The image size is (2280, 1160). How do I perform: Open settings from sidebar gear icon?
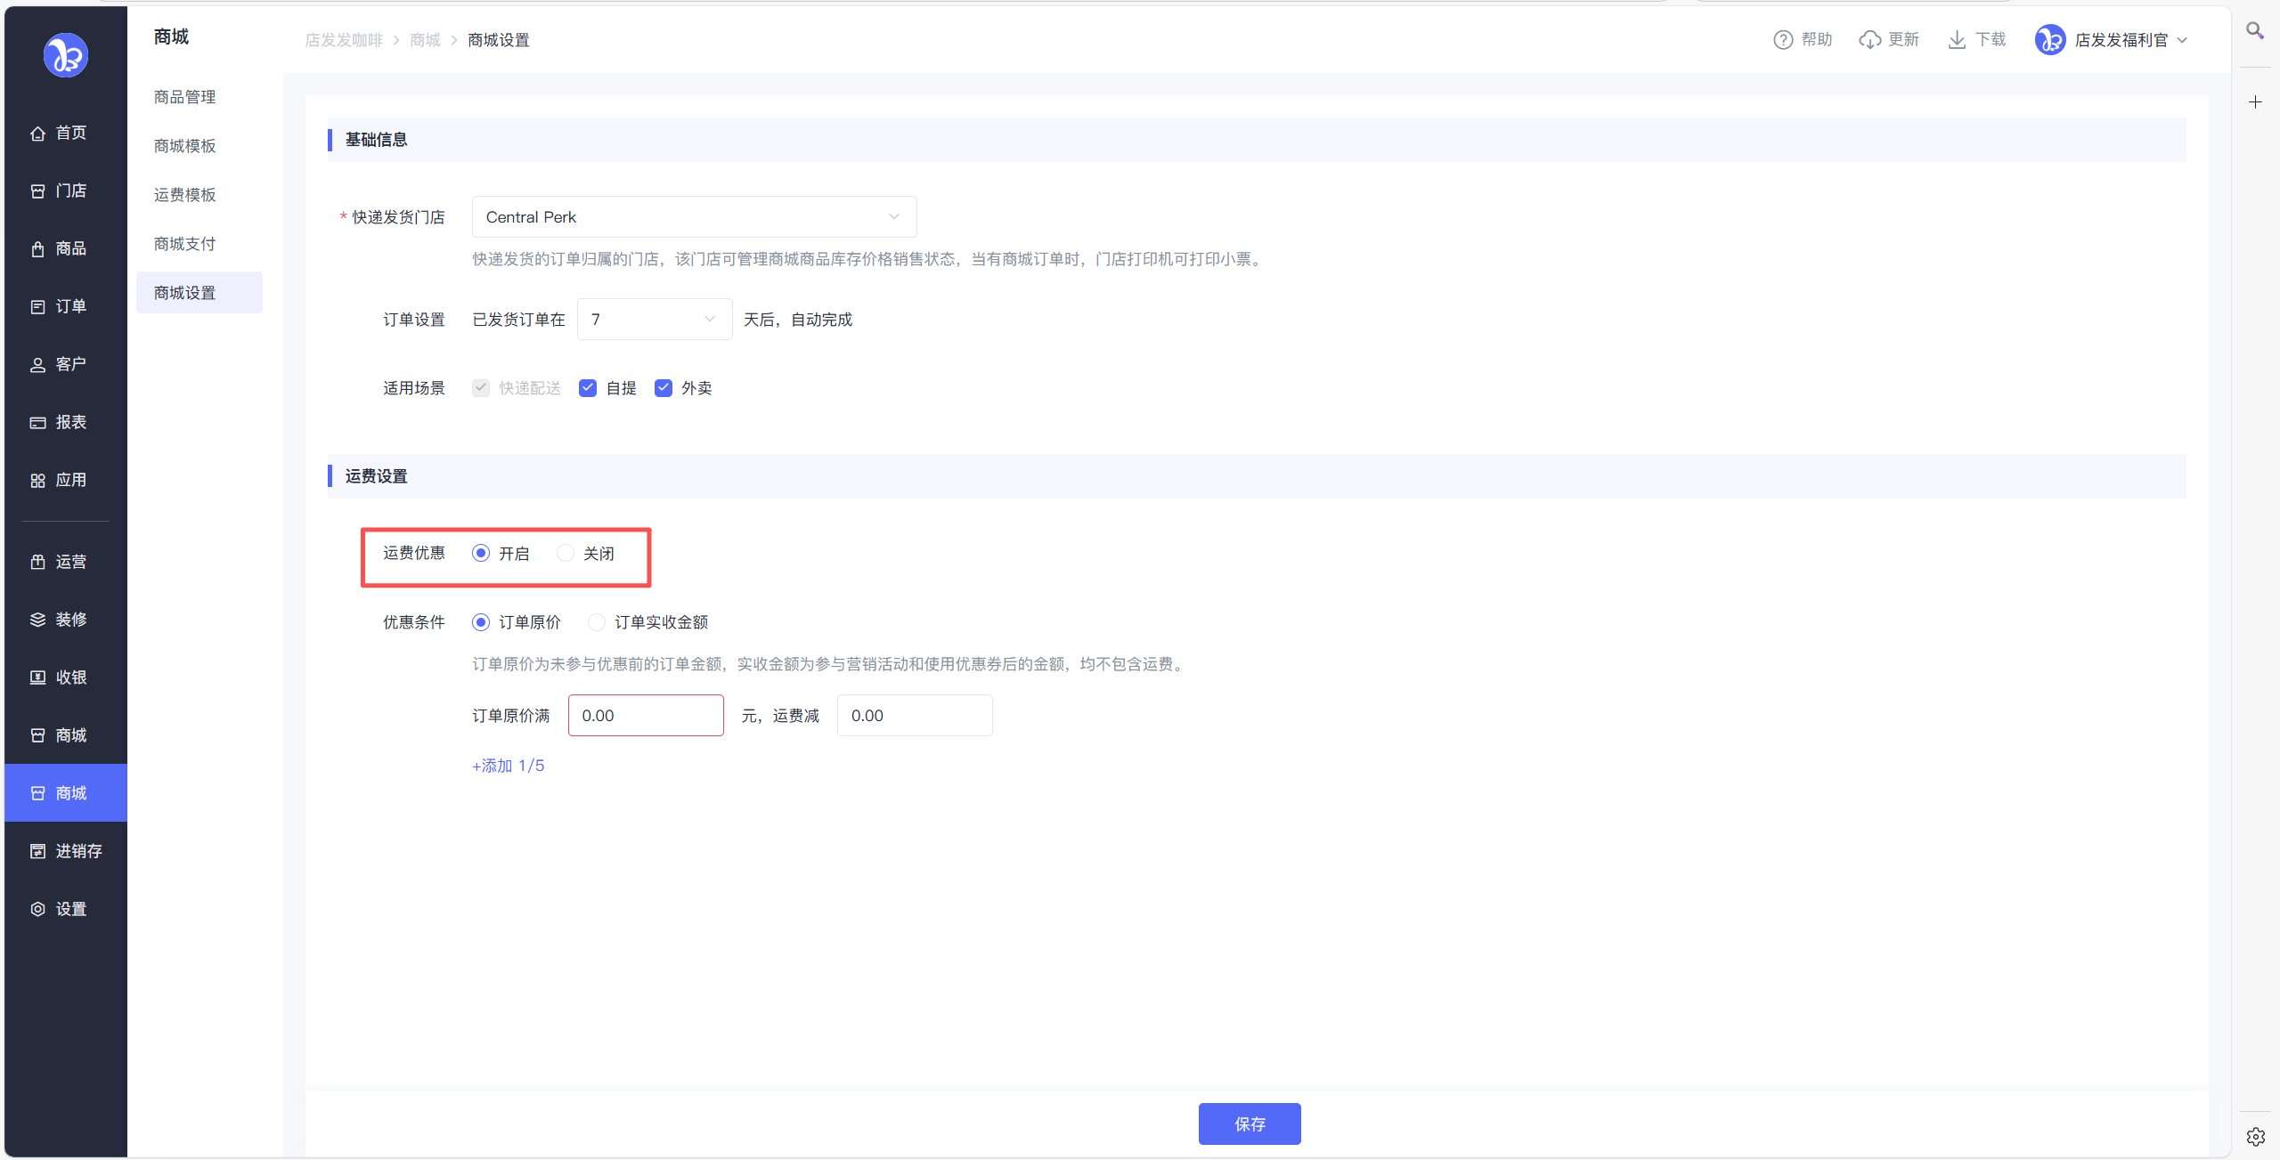coord(37,909)
